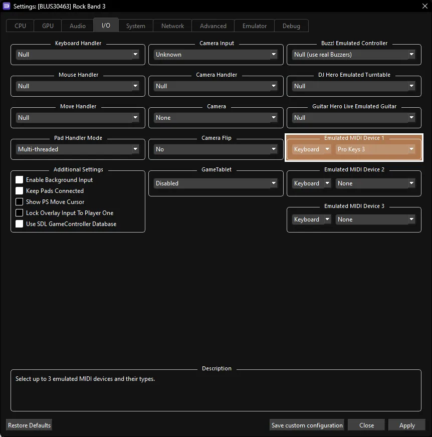
Task: Open the Guitar Hero Live Emulated Guitar dropdown
Action: [353, 118]
